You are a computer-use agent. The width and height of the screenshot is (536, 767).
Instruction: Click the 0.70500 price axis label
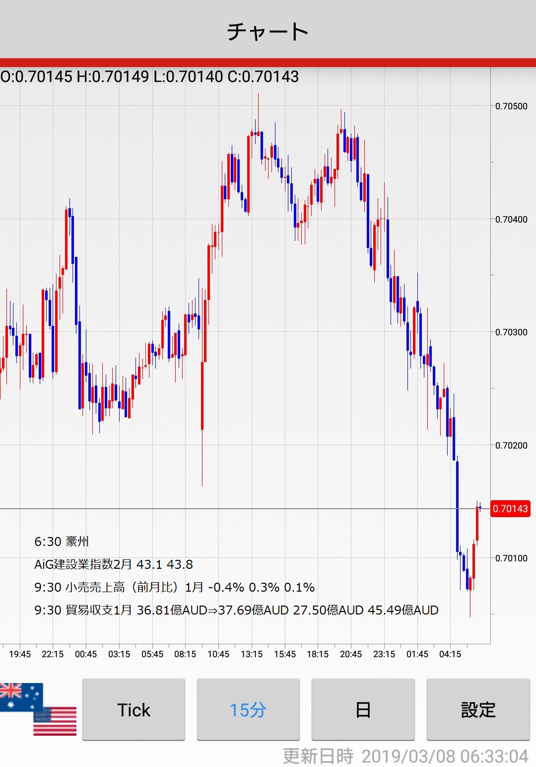511,106
